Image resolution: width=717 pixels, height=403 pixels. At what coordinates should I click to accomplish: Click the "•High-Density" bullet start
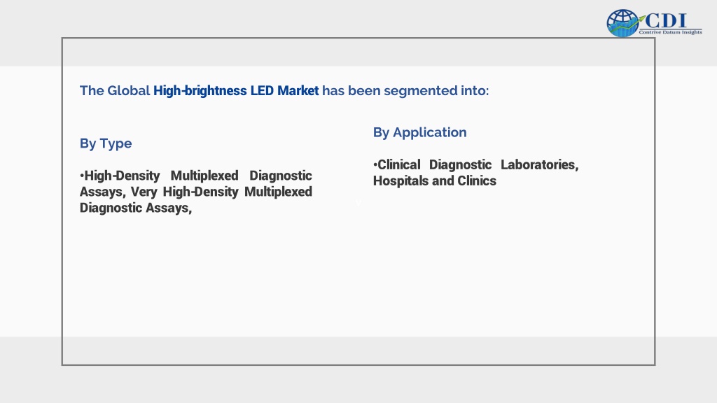click(120, 176)
